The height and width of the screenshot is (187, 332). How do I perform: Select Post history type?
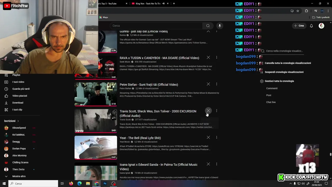click(x=269, y=95)
